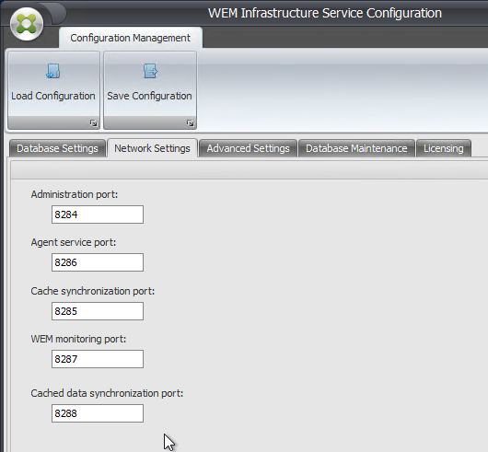Viewport: 488px width, 452px height.
Task: Click the Load Configuration icon
Action: point(53,71)
